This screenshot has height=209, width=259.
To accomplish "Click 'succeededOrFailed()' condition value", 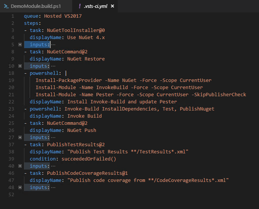I will pos(89,159).
